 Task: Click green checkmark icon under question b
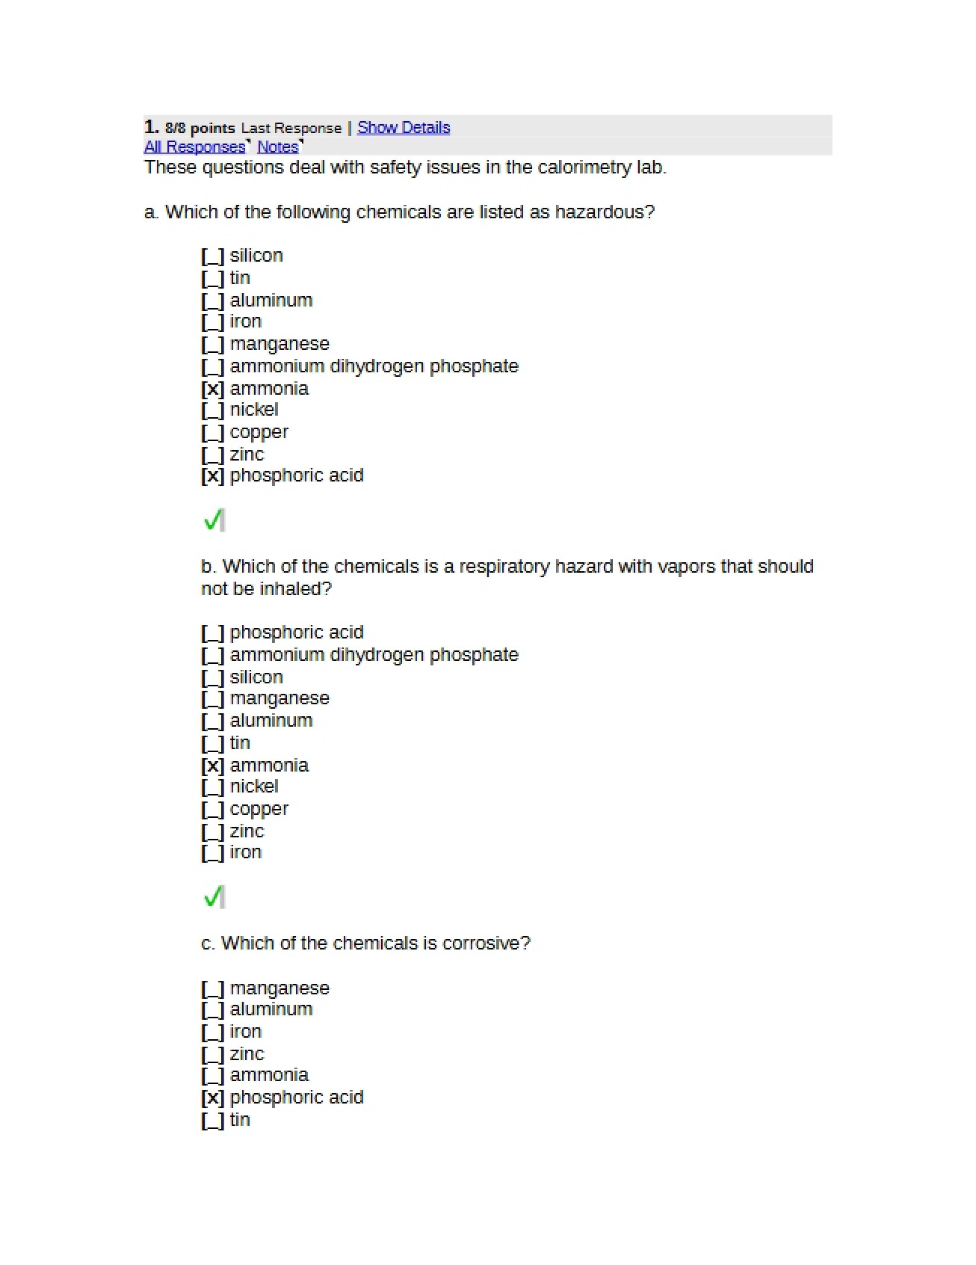tap(214, 896)
